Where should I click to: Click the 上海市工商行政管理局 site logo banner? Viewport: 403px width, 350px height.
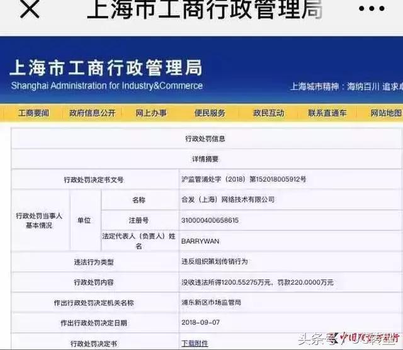pyautogui.click(x=106, y=68)
